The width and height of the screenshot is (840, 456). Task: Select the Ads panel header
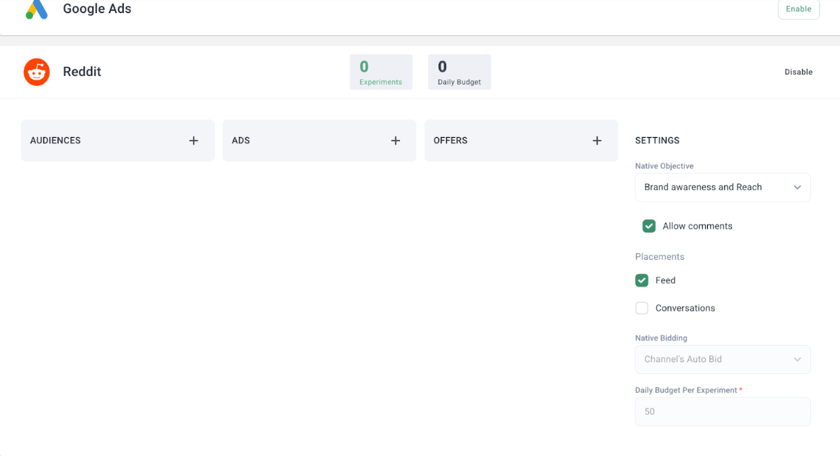tap(241, 141)
